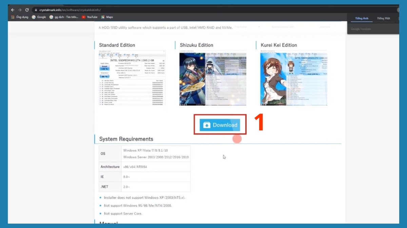Click the browser forward arrow
The image size is (407, 228).
click(20, 10)
